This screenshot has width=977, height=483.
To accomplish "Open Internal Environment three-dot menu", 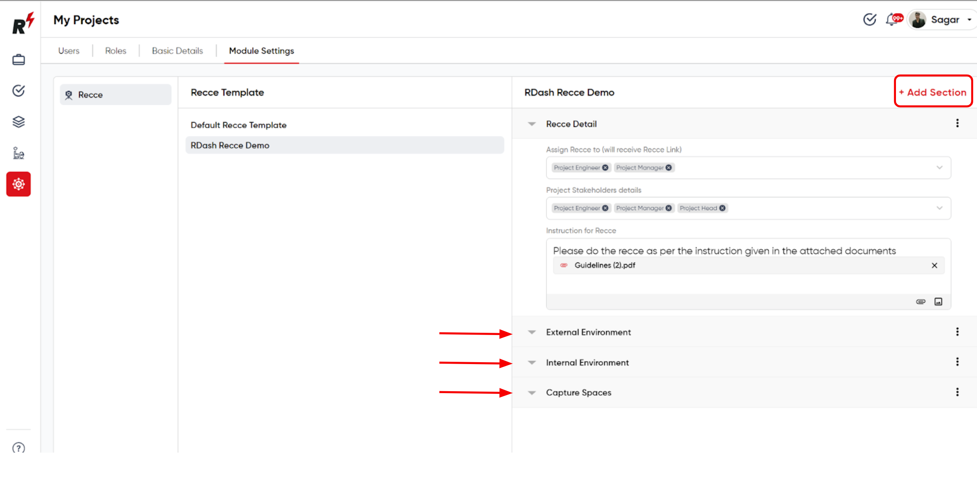I will tap(957, 362).
